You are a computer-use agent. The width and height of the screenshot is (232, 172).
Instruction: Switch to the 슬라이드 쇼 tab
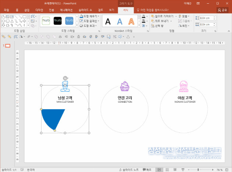pos(85,10)
